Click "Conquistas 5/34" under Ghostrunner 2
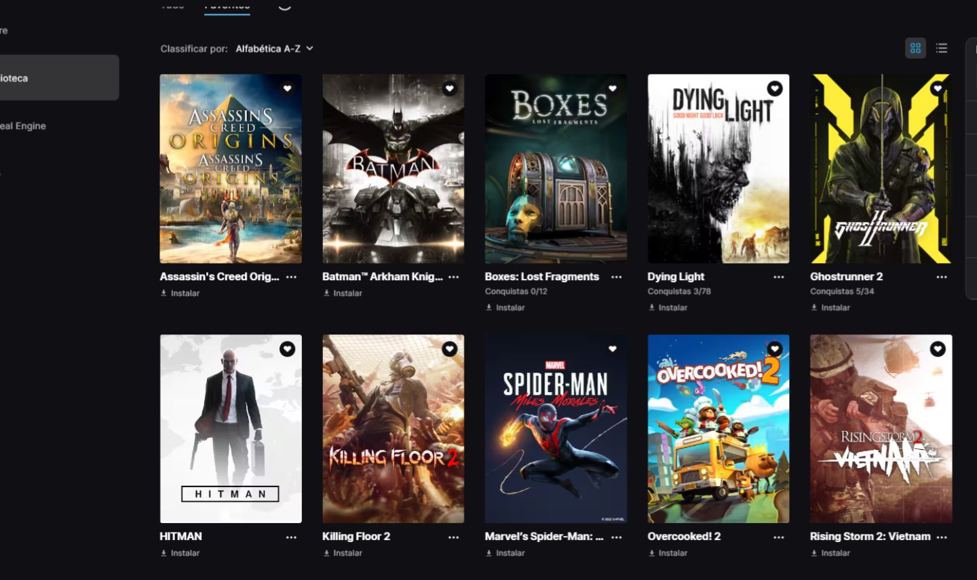 pyautogui.click(x=842, y=291)
